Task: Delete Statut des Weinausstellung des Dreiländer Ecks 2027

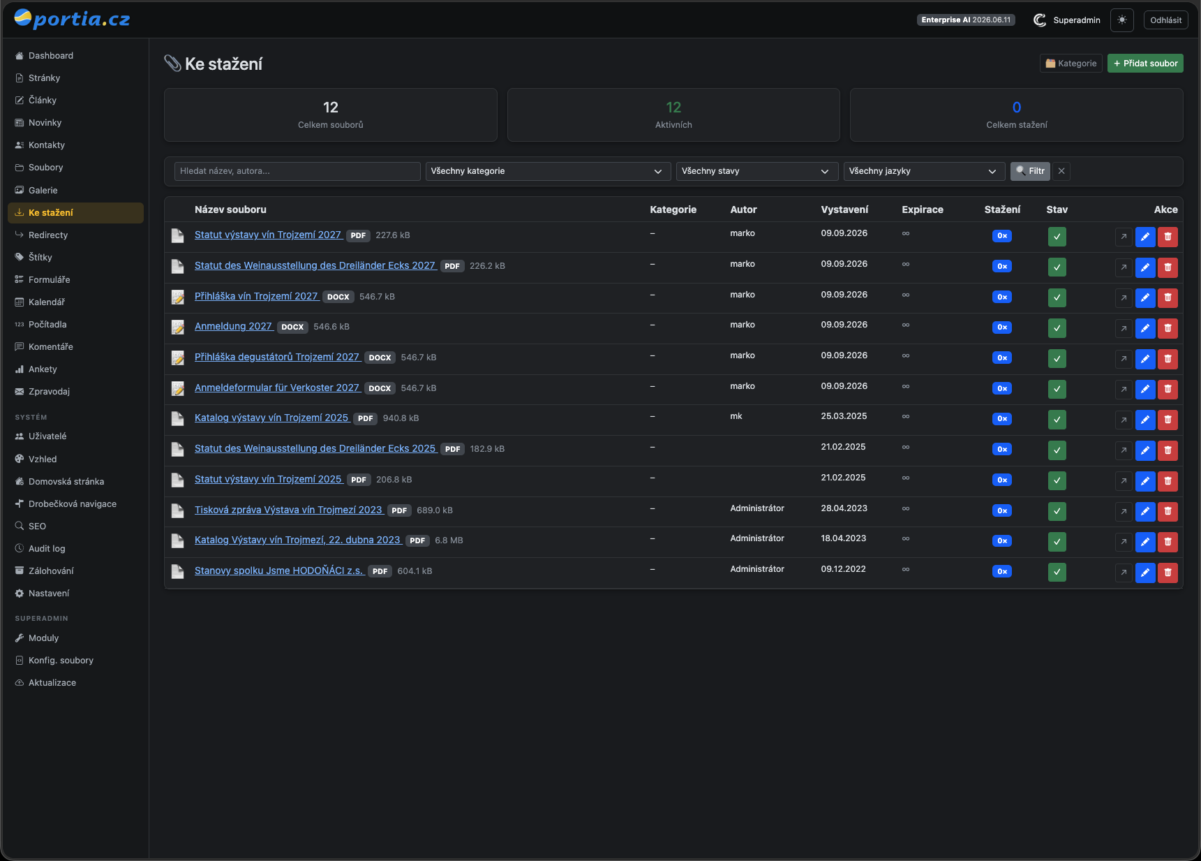Action: pyautogui.click(x=1168, y=267)
